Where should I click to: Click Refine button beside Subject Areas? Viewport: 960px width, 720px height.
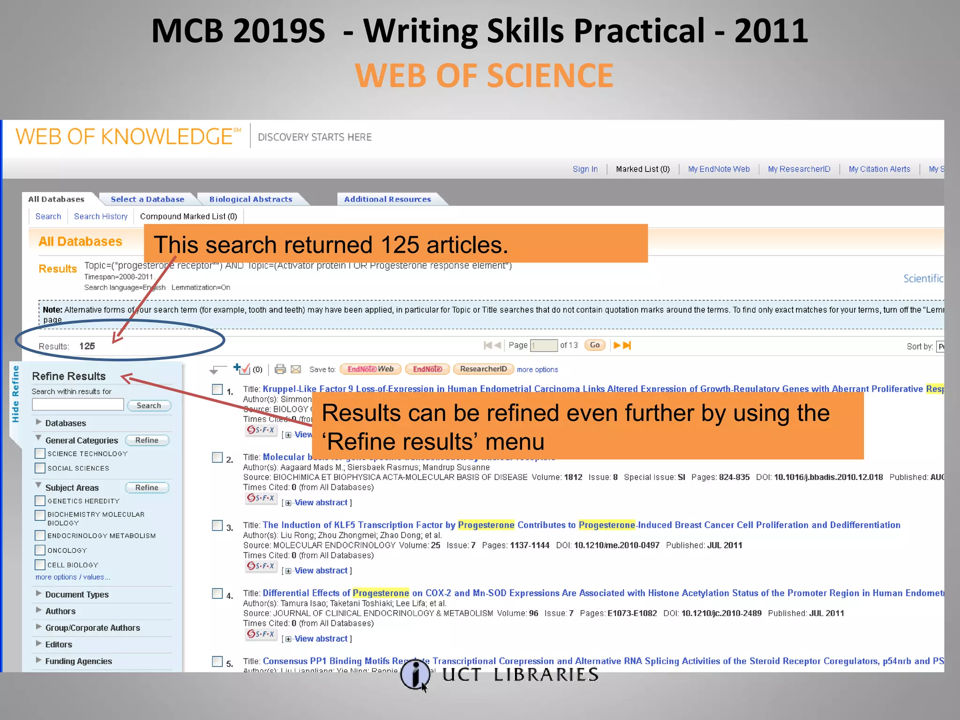[x=147, y=487]
